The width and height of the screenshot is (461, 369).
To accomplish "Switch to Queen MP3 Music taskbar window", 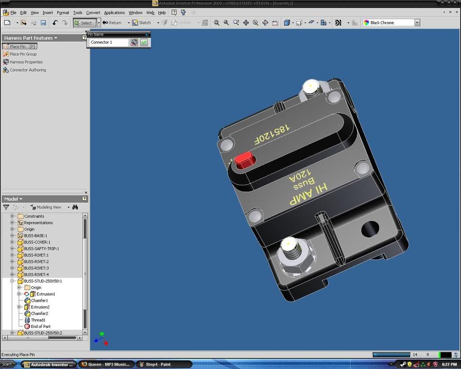I will 106,364.
